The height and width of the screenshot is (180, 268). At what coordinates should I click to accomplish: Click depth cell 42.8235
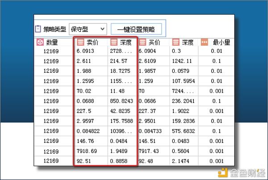(x=120, y=111)
